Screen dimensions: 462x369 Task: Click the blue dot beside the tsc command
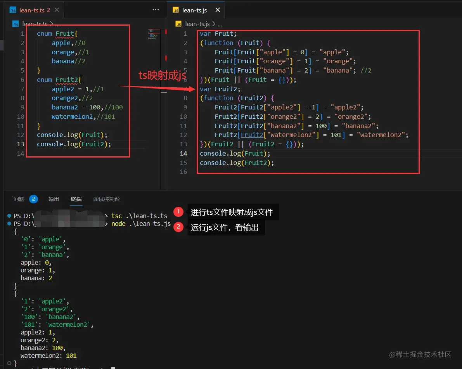(9, 216)
